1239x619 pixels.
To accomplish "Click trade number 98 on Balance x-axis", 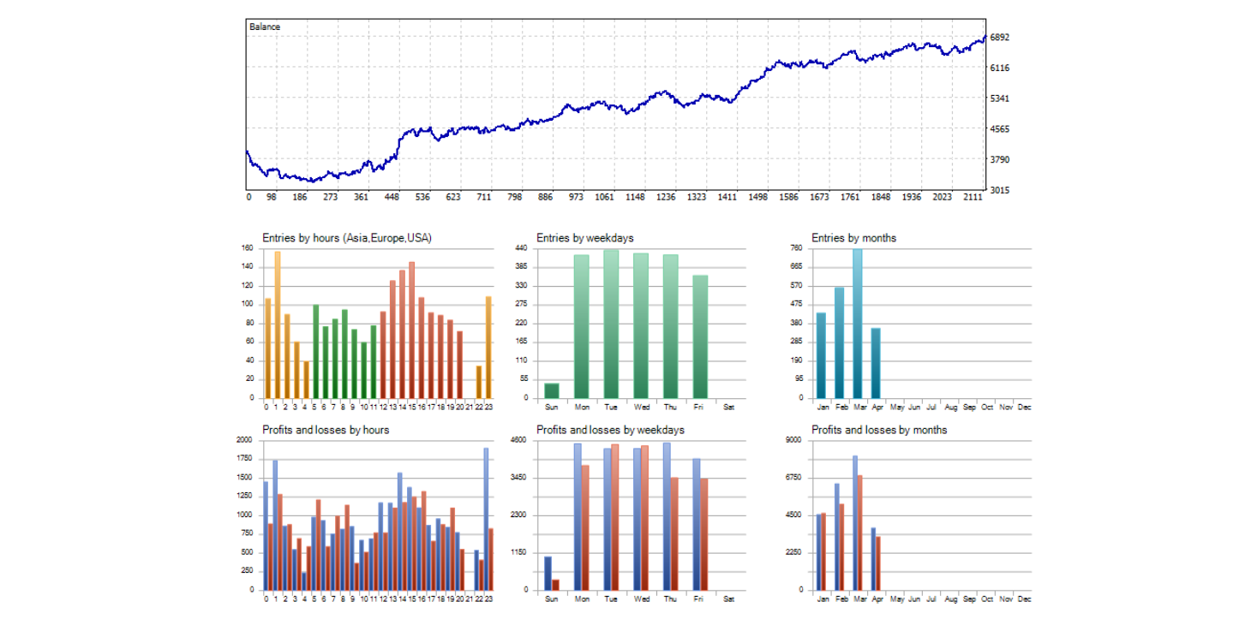I will click(271, 197).
